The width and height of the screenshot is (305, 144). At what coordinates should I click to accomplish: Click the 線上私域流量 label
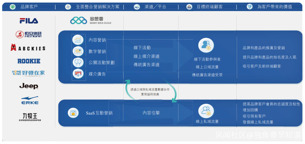[207, 121]
